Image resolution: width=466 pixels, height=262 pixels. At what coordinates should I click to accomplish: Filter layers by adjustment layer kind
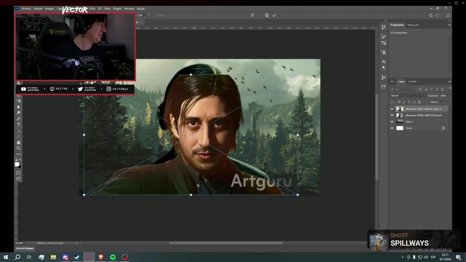coord(426,89)
